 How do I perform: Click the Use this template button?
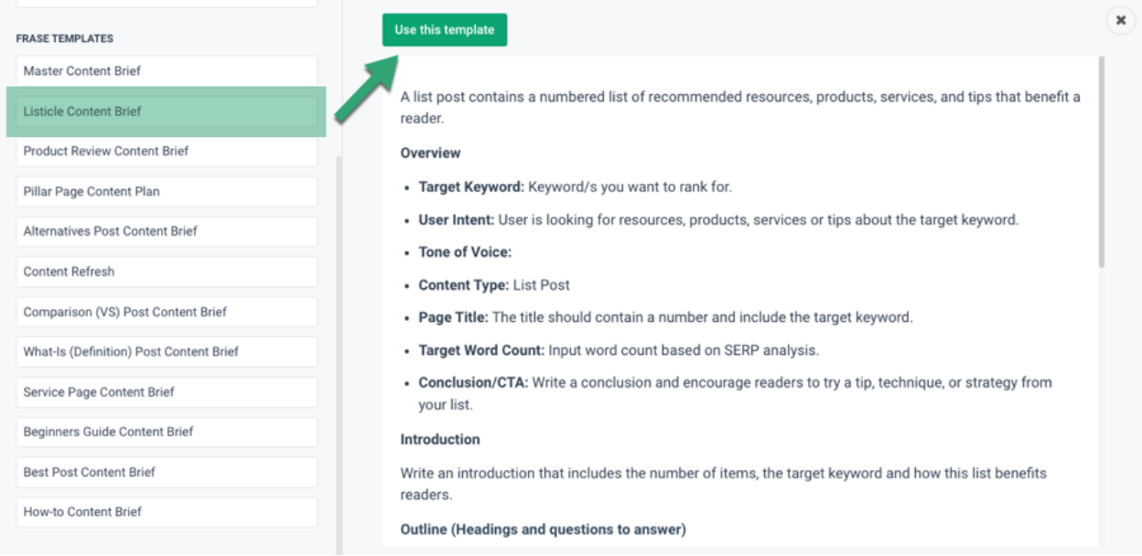click(444, 29)
